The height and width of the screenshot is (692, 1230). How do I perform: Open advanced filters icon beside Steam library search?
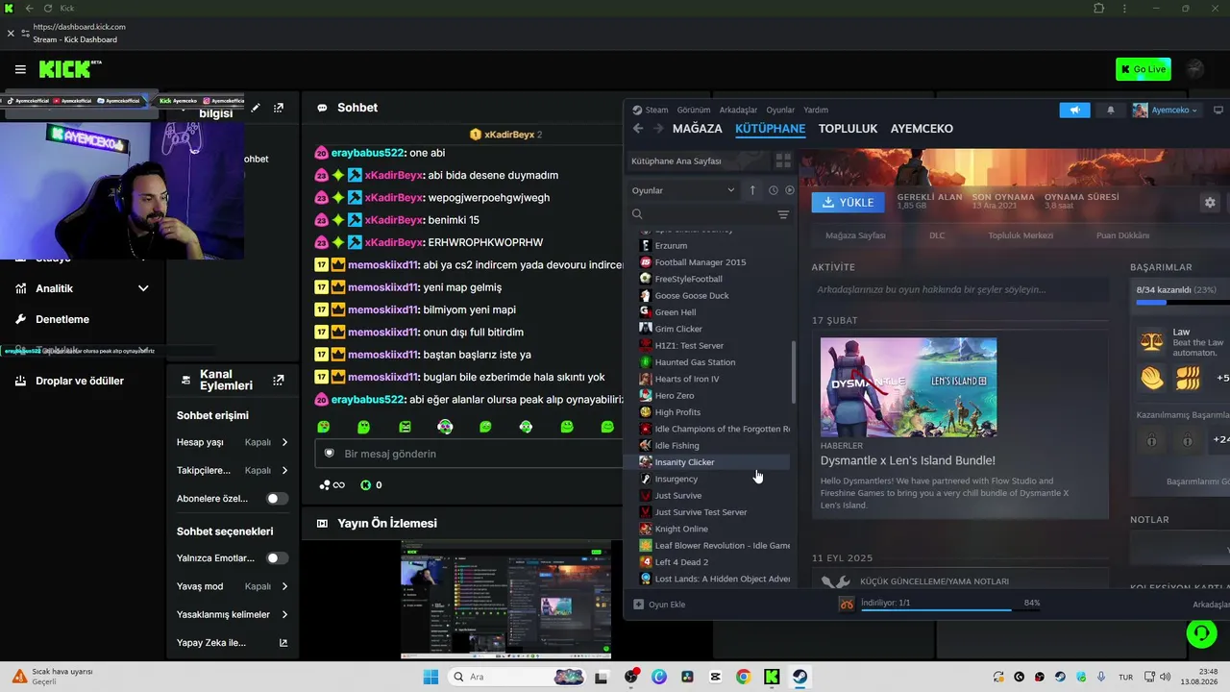783,214
